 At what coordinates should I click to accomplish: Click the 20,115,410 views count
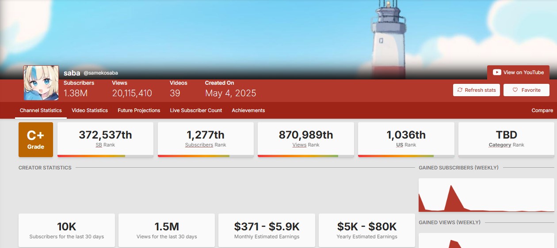click(132, 93)
